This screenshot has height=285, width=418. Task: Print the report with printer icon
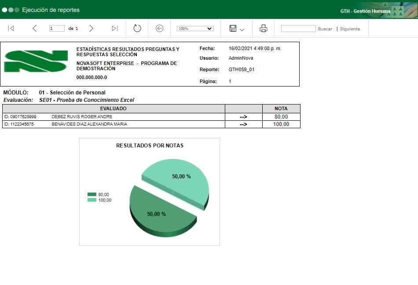[264, 29]
